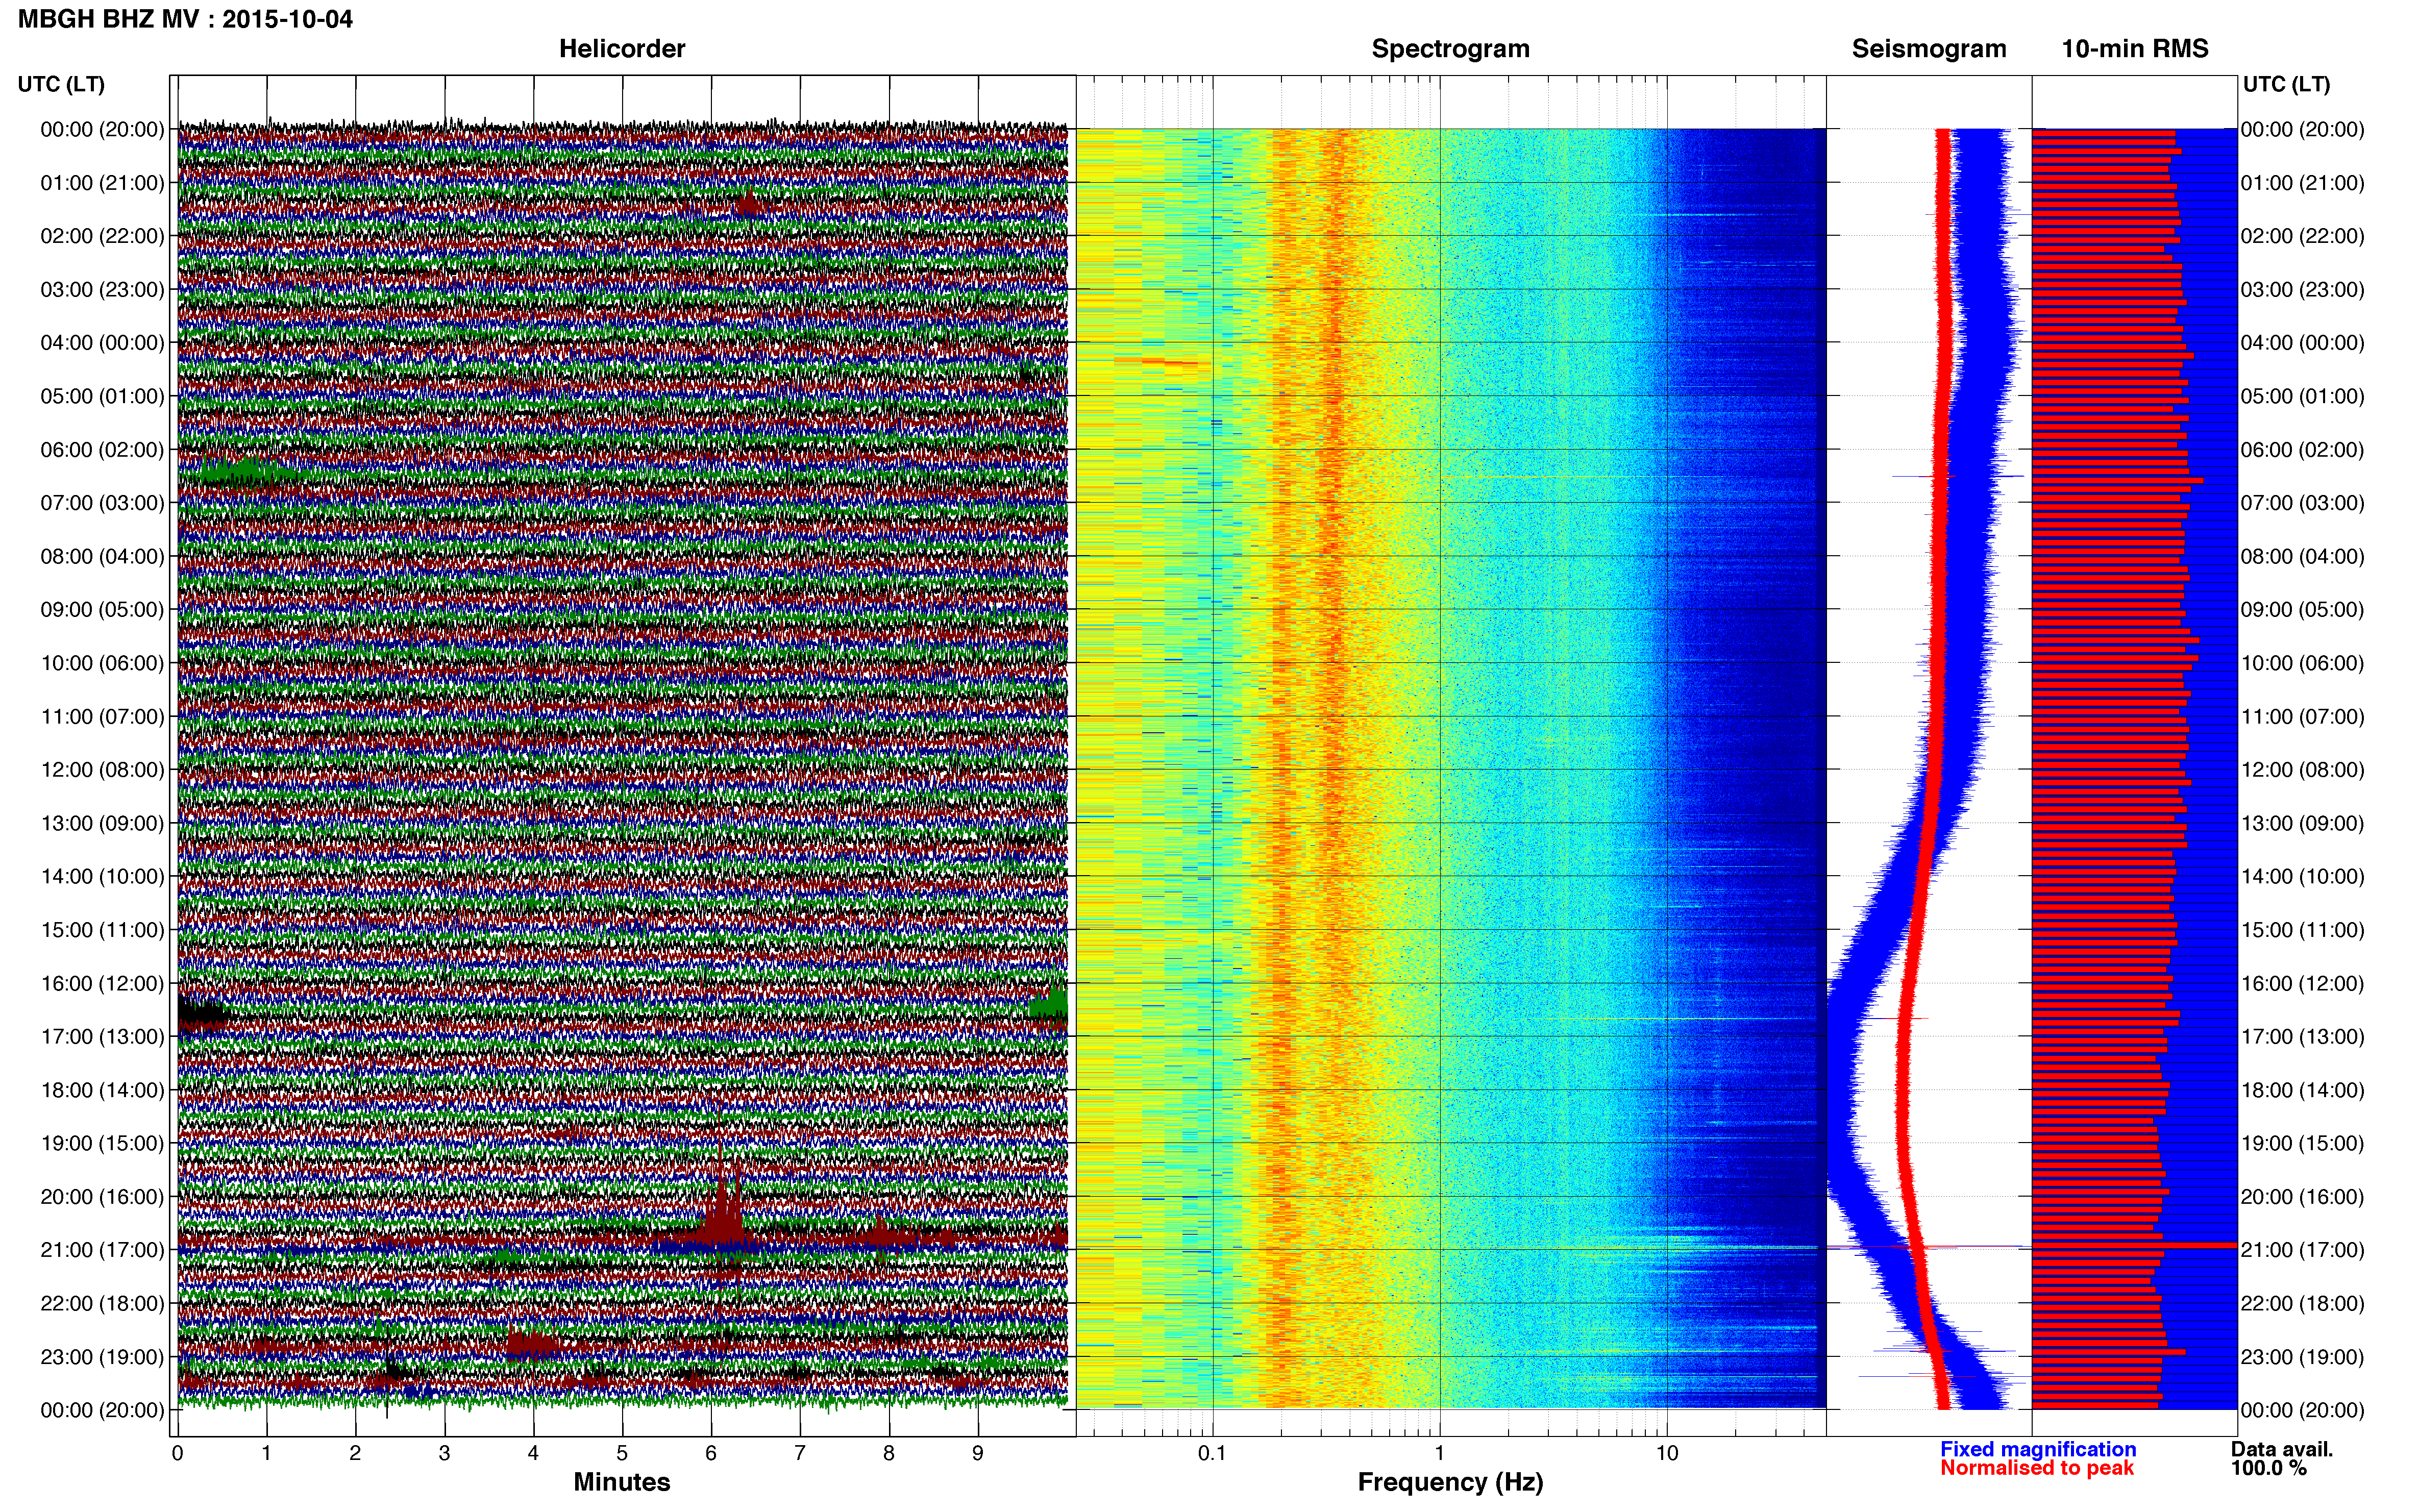Click the right '03:00 (23:00)' time label
The height and width of the screenshot is (1512, 2419).
2302,290
